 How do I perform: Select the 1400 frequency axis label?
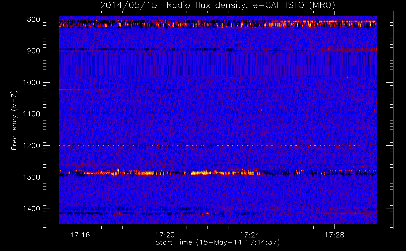coord(31,209)
